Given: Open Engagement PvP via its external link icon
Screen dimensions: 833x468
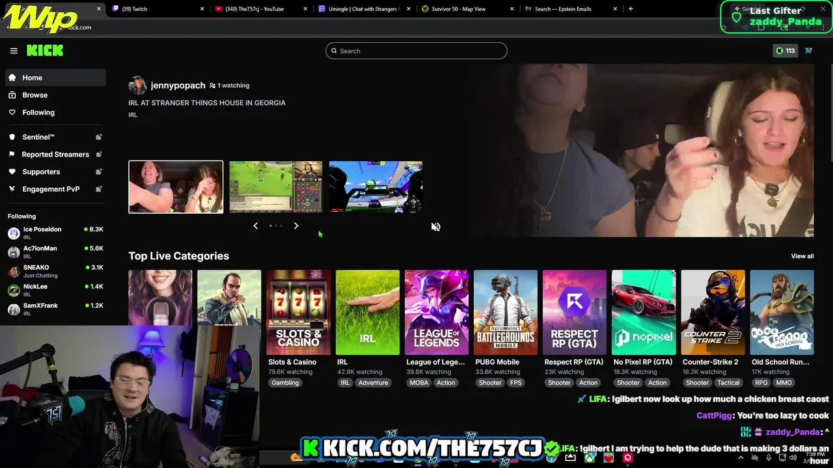Looking at the screenshot, I should tap(99, 189).
